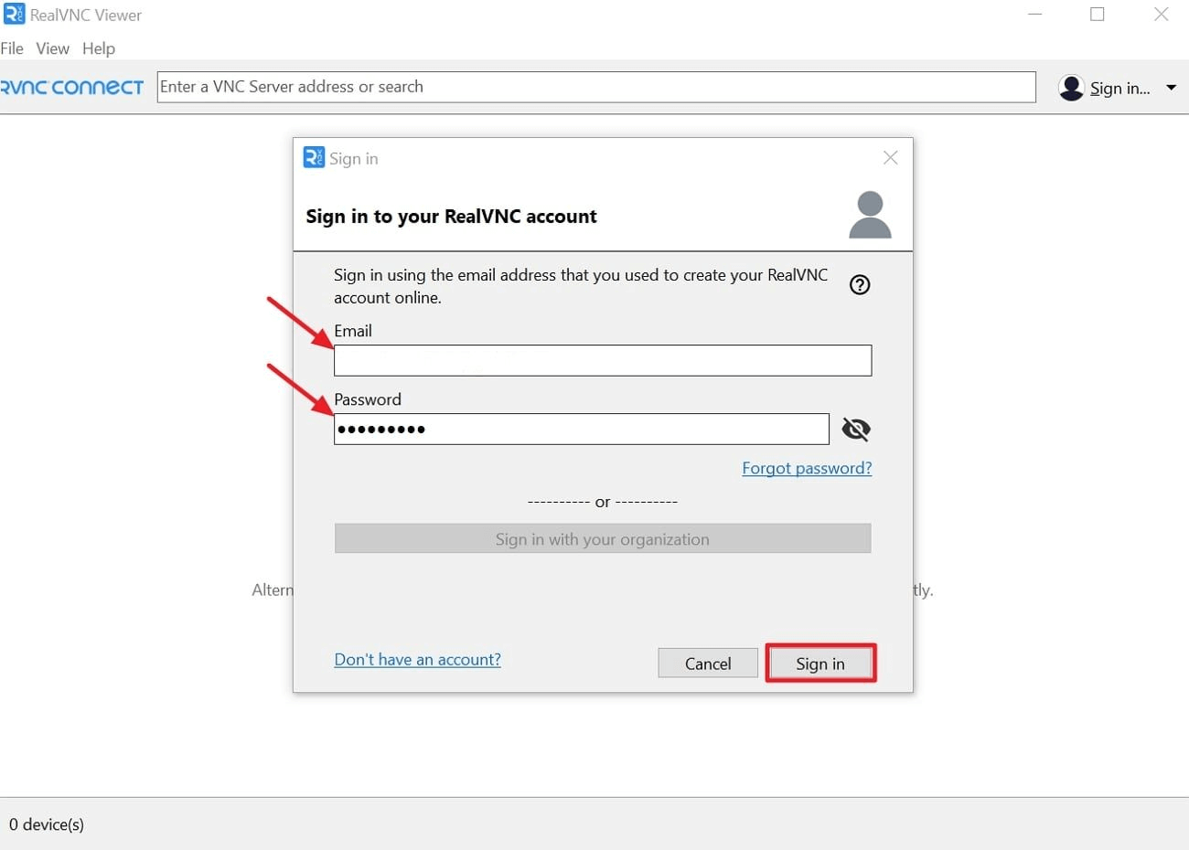Open the Forgot password link
This screenshot has height=850, width=1189.
tap(807, 468)
